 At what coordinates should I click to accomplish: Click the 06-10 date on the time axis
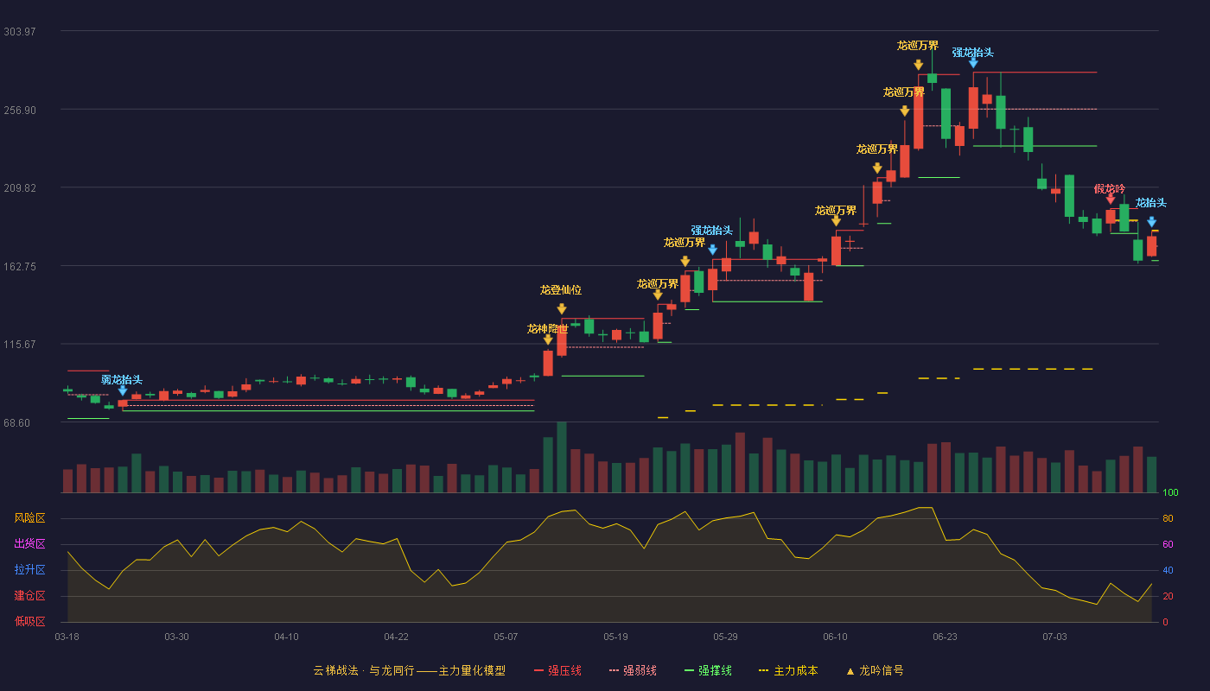pos(835,637)
